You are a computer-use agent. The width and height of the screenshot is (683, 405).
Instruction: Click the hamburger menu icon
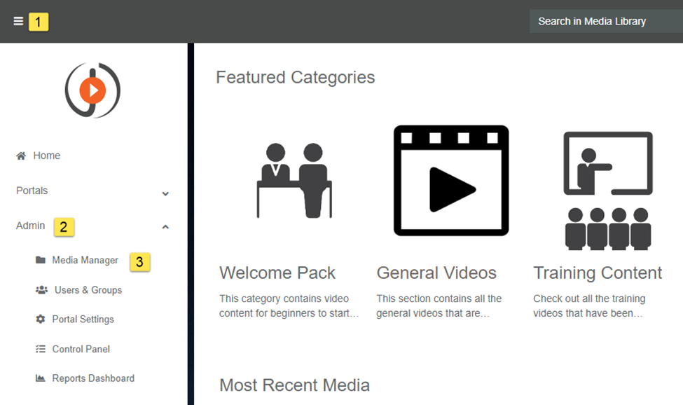pyautogui.click(x=18, y=21)
